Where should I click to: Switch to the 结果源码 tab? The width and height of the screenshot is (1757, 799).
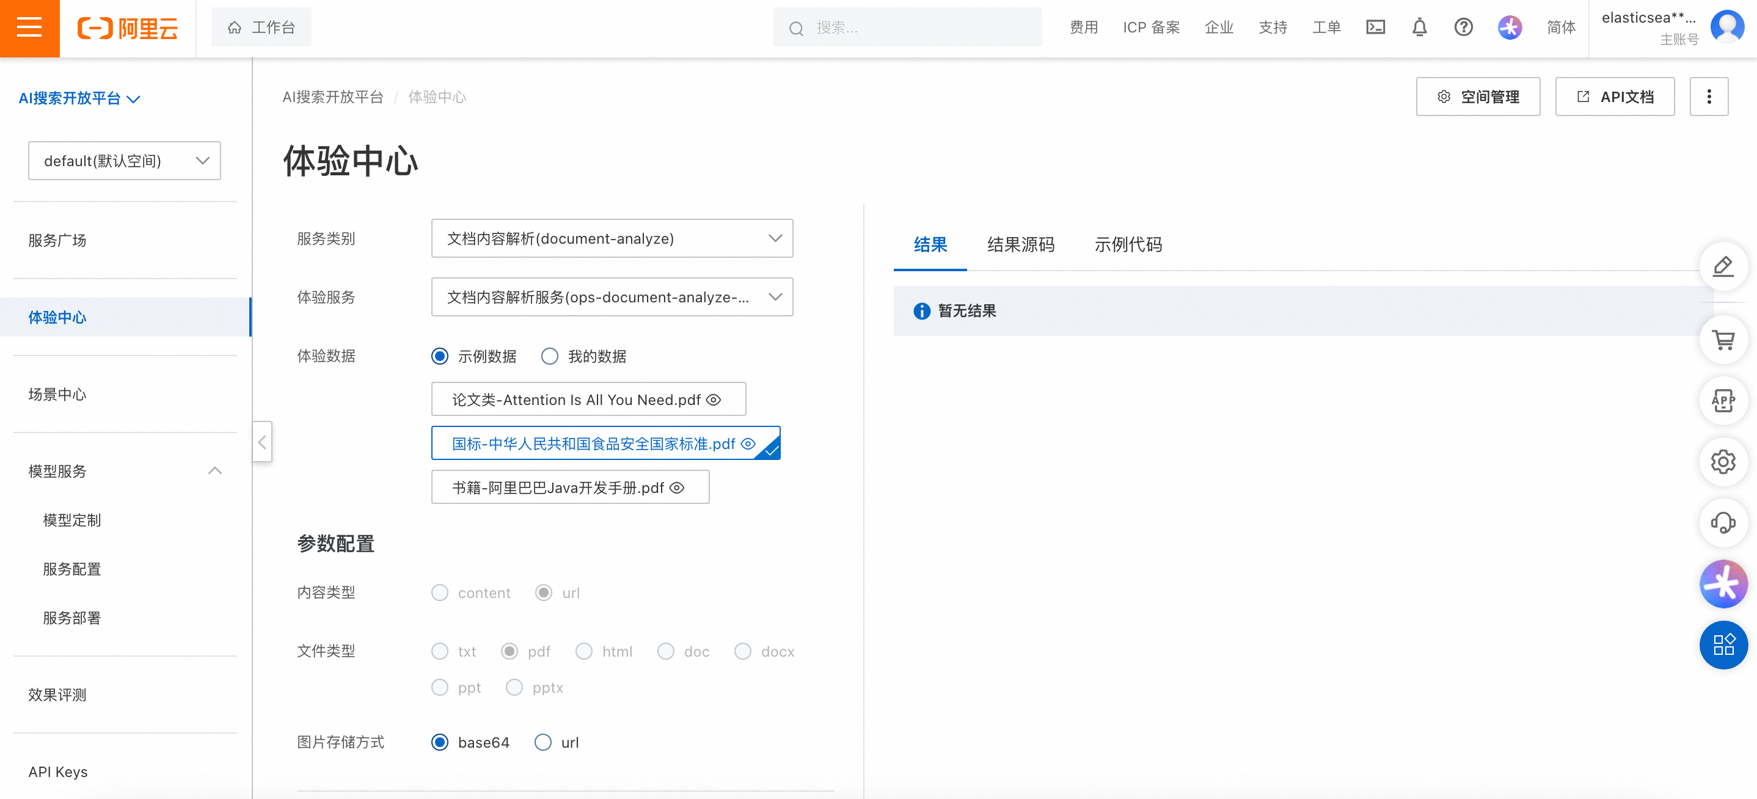1020,244
